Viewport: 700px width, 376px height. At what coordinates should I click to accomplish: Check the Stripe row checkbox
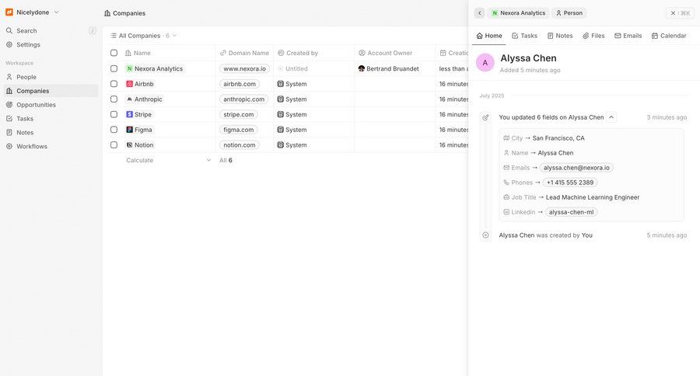coord(114,115)
